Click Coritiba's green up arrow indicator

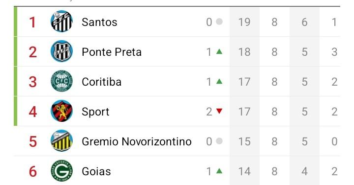click(219, 81)
